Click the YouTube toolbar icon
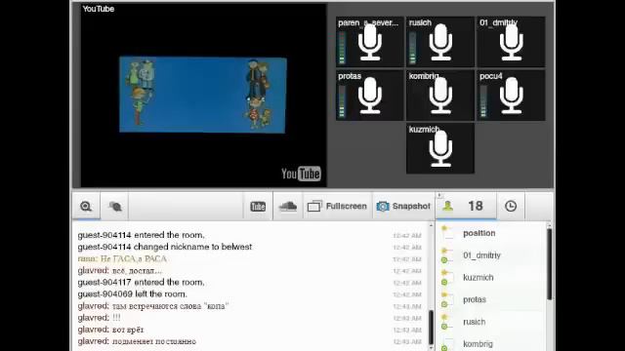This screenshot has width=625, height=351. [x=258, y=206]
